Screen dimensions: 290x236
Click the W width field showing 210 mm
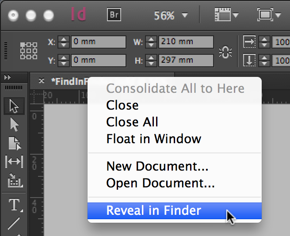[186, 42]
